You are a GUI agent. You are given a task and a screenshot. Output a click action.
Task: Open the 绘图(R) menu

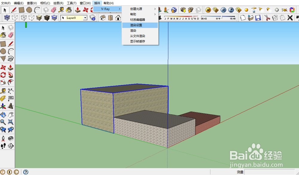pos(58,3)
